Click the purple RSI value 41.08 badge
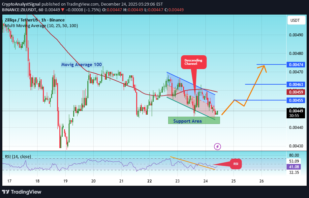 click(x=294, y=167)
